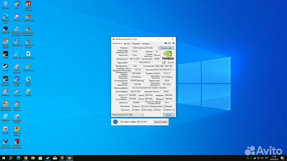Toggle the OpenGL 4.6 checkbox
The image size is (287, 161).
click(164, 110)
